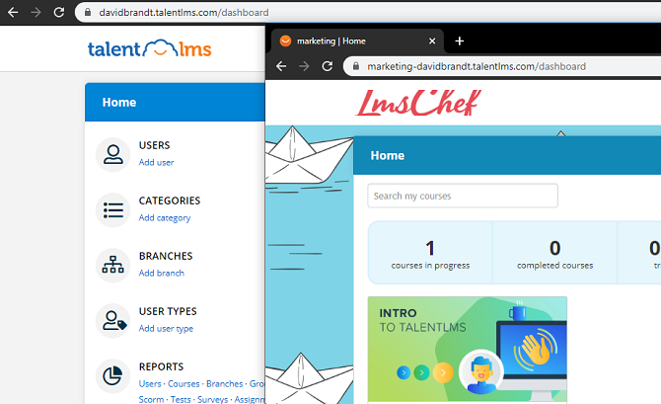
Task: Open the Branches report link
Action: pos(225,383)
